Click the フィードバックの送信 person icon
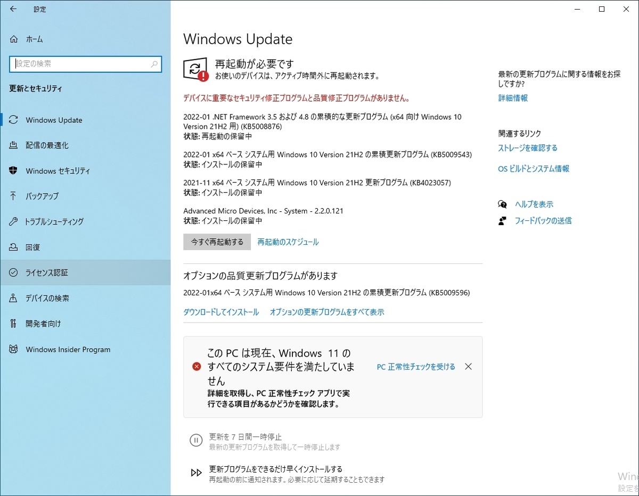Screen dimensions: 639x496 (502, 220)
